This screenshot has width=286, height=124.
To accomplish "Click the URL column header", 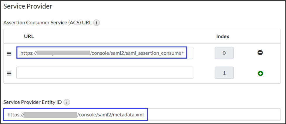I will (29, 36).
